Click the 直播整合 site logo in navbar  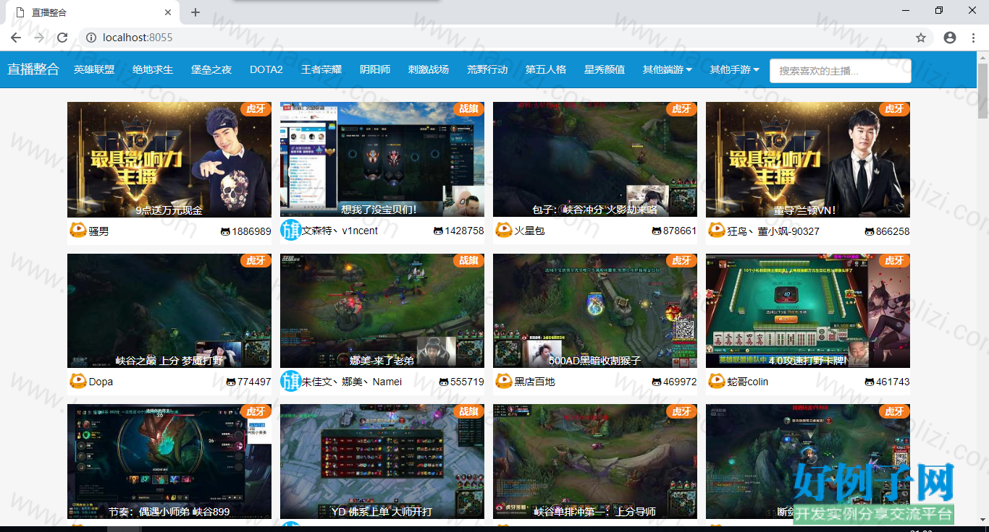click(33, 69)
